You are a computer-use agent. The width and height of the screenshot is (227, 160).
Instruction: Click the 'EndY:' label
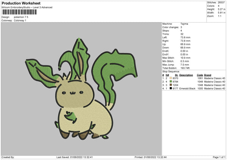click(166, 54)
